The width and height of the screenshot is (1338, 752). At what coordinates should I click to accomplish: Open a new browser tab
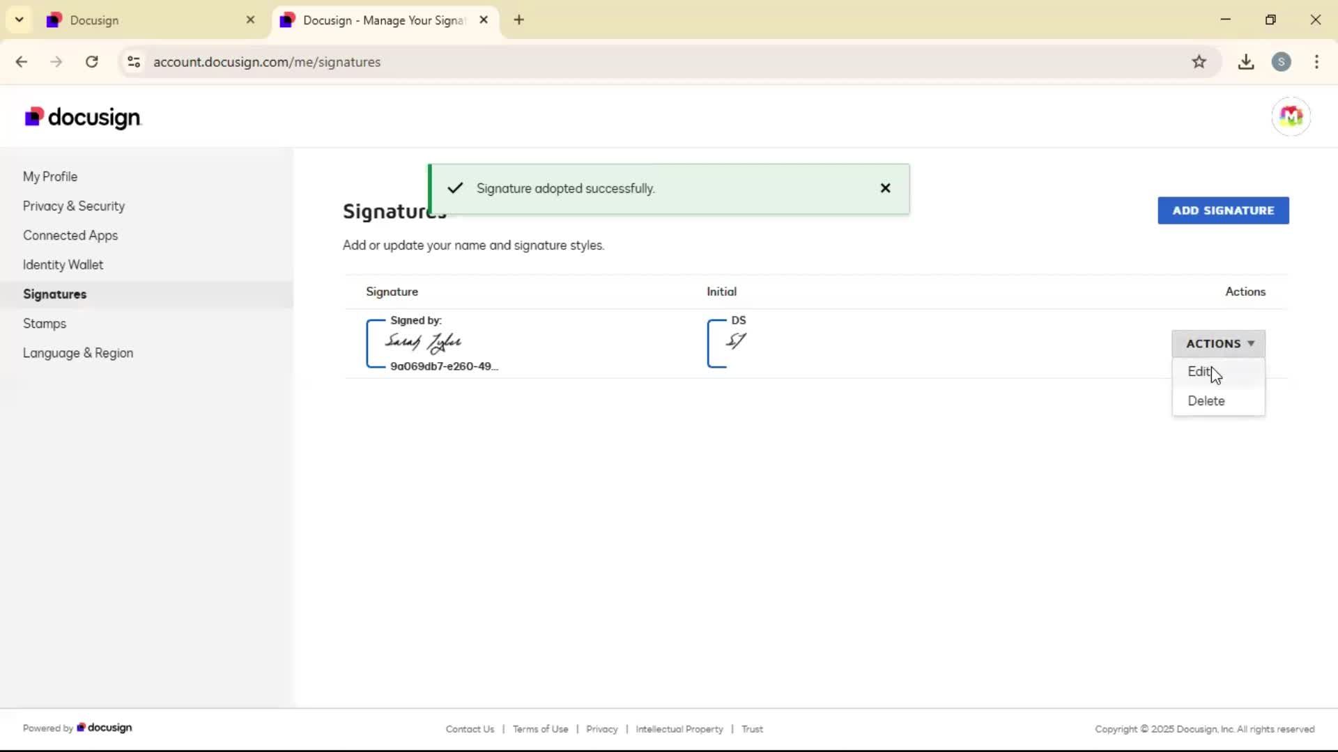pyautogui.click(x=518, y=19)
